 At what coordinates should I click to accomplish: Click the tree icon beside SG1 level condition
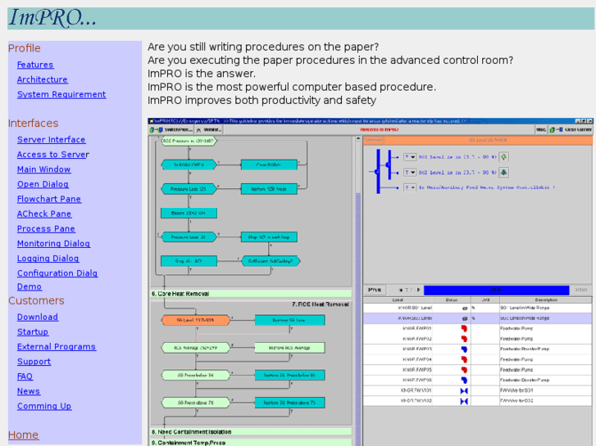503,157
